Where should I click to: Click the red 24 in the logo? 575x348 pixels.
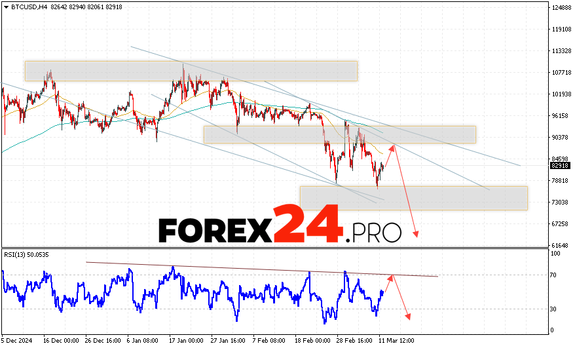coord(308,224)
